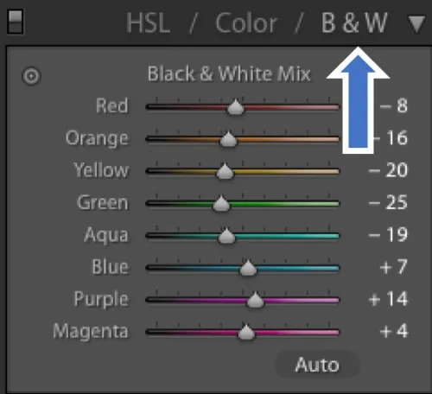This screenshot has width=432, height=394.
Task: Select the Green value field showing -25
Action: point(388,202)
